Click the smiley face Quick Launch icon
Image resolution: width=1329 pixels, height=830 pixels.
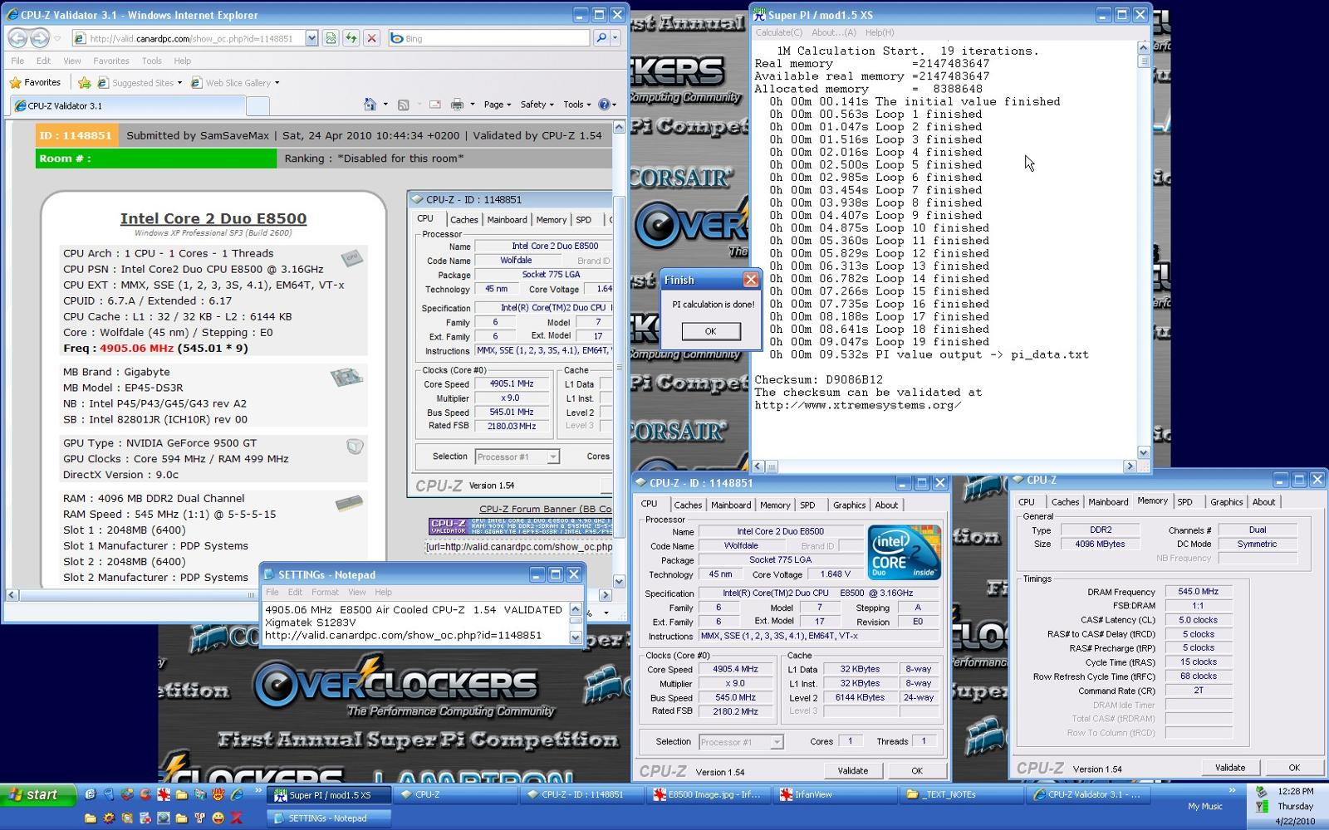click(x=218, y=818)
